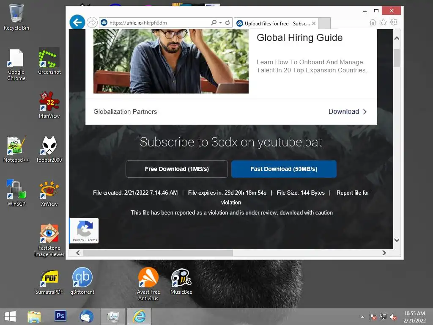The height and width of the screenshot is (325, 433).
Task: Open the address bar autocomplete dropdown arrow
Action: (220, 23)
